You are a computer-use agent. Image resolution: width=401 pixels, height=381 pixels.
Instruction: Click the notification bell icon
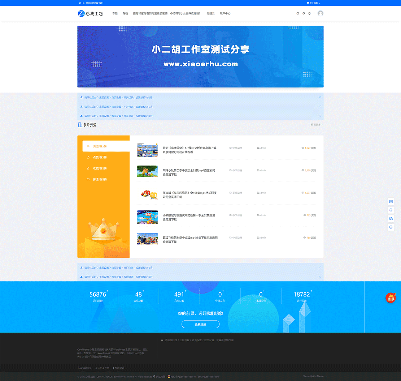pos(309,13)
